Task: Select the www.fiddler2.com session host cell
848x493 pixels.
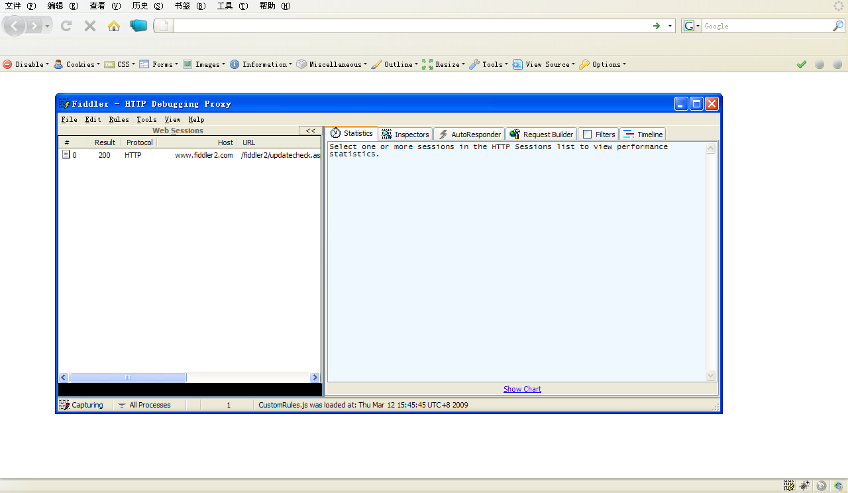Action: click(x=204, y=155)
